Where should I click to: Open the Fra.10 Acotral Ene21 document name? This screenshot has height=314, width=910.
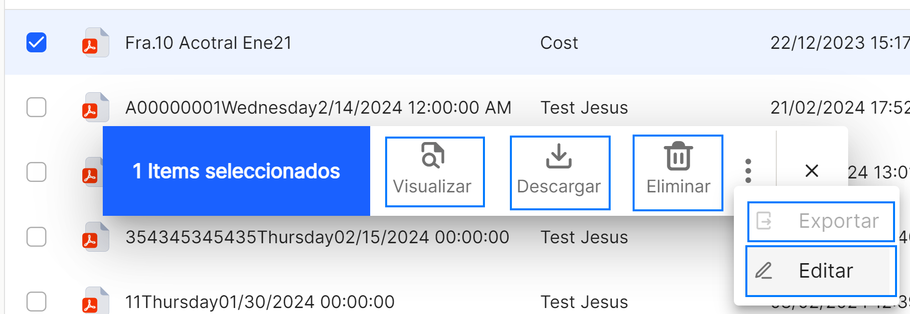208,43
